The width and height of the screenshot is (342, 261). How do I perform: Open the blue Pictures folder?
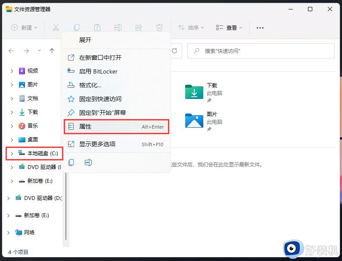[194, 121]
